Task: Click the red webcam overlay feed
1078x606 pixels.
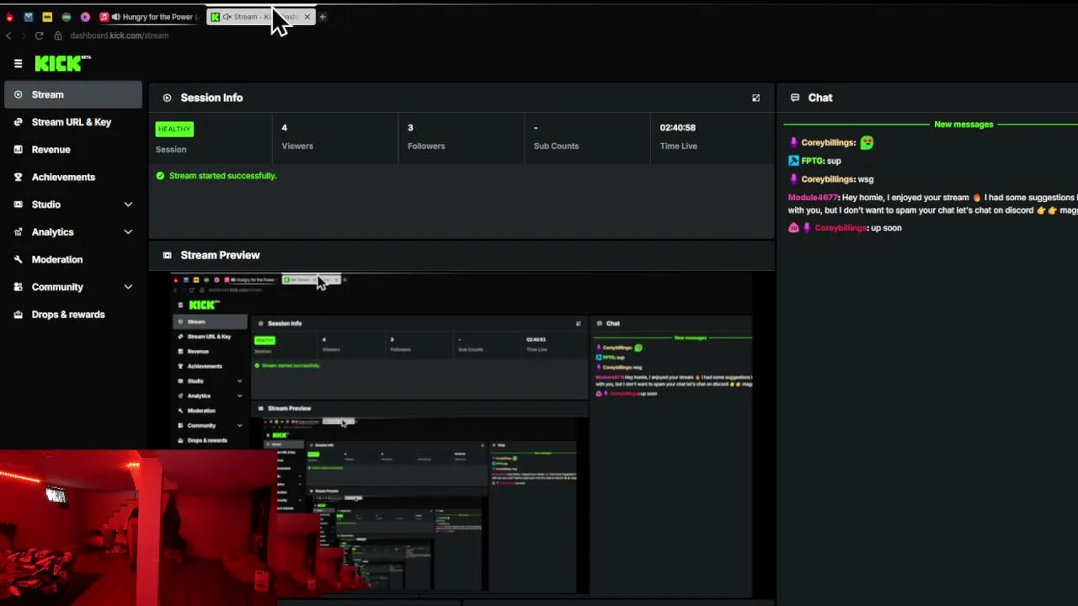Action: coord(139,528)
